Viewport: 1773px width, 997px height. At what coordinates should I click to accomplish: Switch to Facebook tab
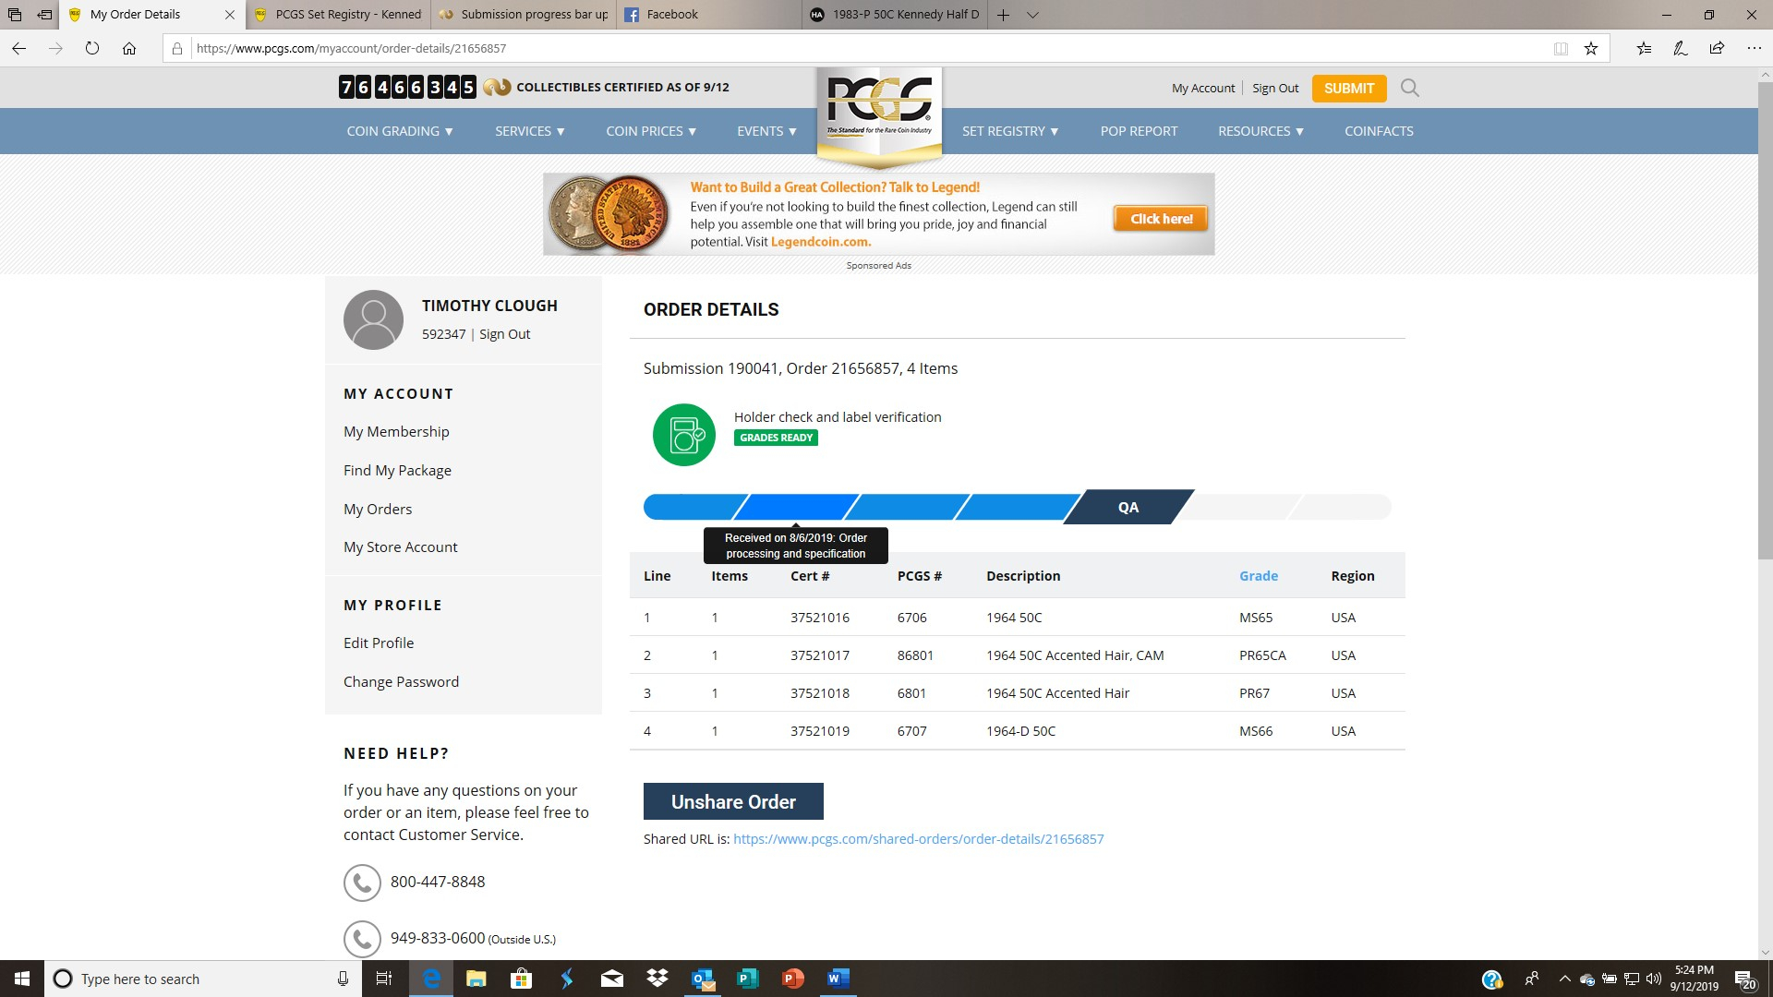click(x=709, y=15)
